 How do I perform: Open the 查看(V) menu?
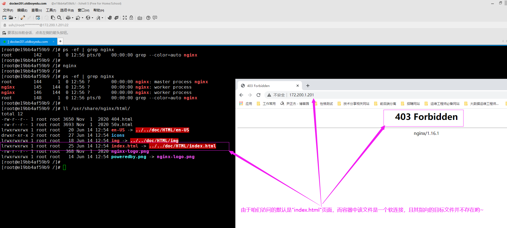tap(37, 10)
